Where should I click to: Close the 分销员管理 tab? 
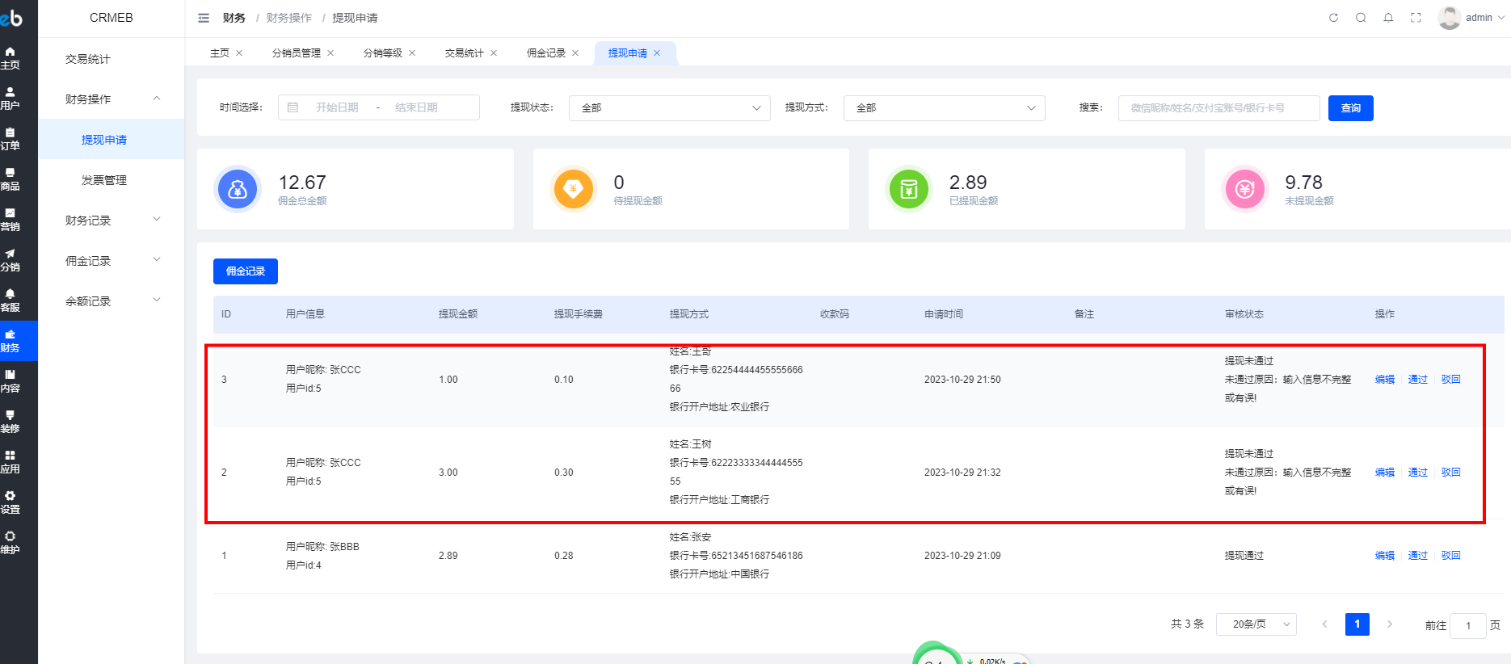[x=330, y=53]
